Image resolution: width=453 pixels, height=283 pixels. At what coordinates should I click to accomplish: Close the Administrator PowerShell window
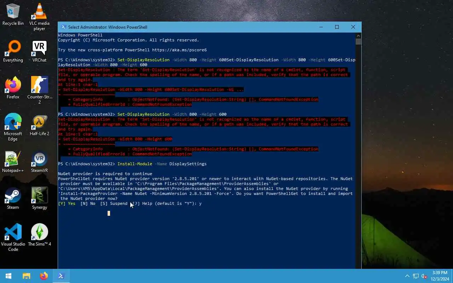[x=353, y=27]
